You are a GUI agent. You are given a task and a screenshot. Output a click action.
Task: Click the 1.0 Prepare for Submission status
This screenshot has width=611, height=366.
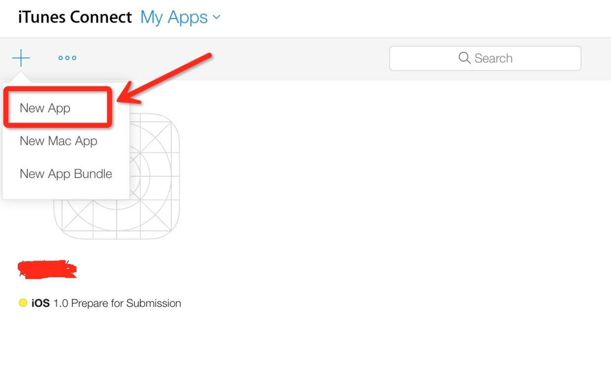(x=117, y=303)
